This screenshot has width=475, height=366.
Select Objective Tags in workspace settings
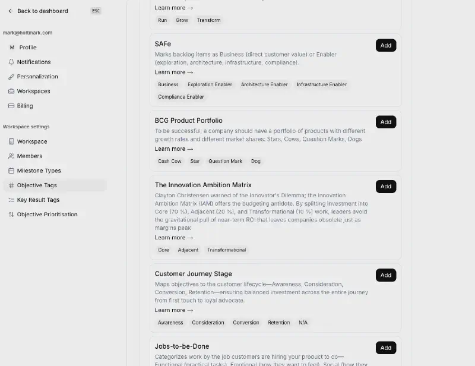point(37,185)
